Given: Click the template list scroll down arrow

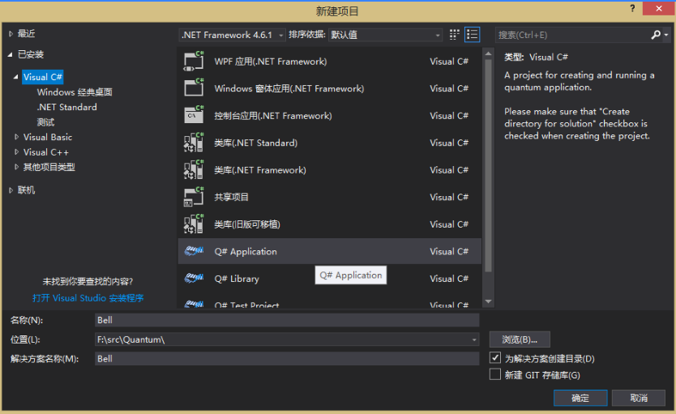Looking at the screenshot, I should point(489,301).
